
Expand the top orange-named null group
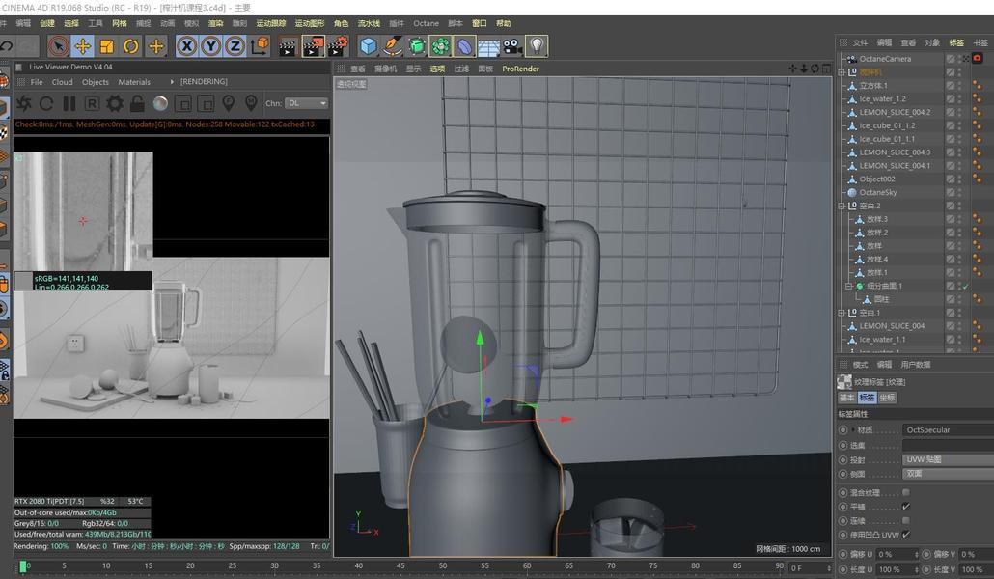pyautogui.click(x=842, y=72)
